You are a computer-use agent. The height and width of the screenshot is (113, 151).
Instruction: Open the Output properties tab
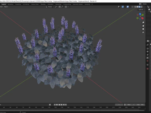pos(148,51)
